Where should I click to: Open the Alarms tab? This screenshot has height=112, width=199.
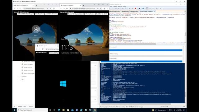pos(31,106)
